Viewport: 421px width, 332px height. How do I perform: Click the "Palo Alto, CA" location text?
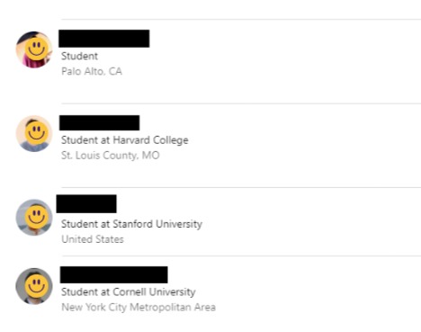[x=92, y=71]
